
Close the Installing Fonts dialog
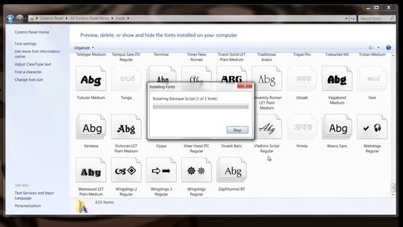point(245,86)
